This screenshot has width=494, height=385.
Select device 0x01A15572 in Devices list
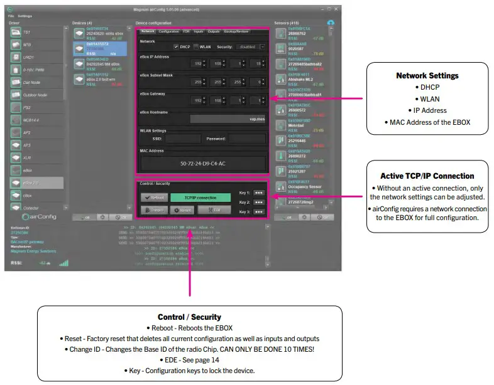point(100,49)
